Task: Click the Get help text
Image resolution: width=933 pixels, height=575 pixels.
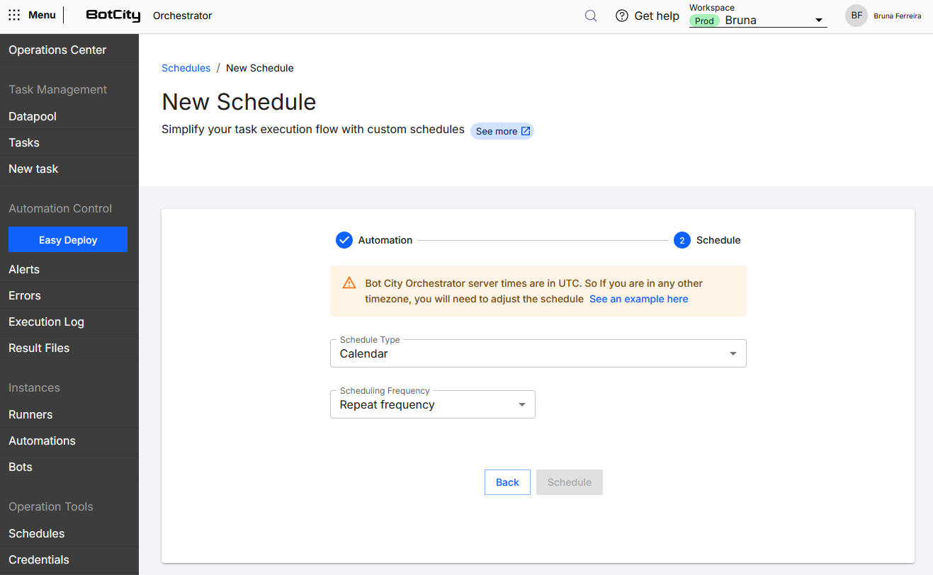Action: tap(657, 16)
